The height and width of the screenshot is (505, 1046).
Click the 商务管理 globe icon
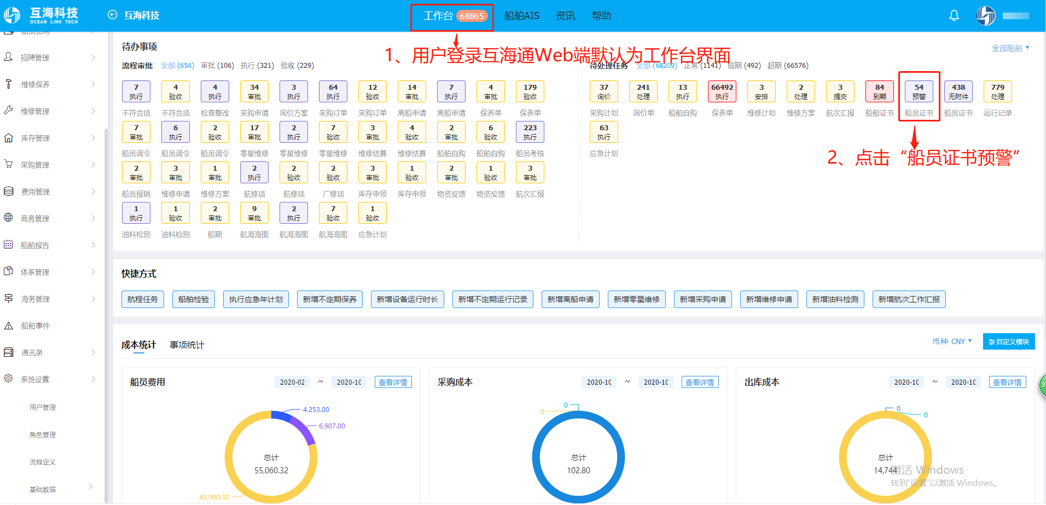pyautogui.click(x=9, y=218)
